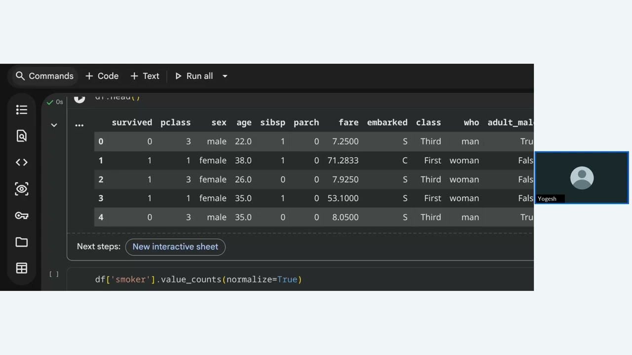
Task: Open the Code snippets sidebar icon
Action: click(x=22, y=162)
